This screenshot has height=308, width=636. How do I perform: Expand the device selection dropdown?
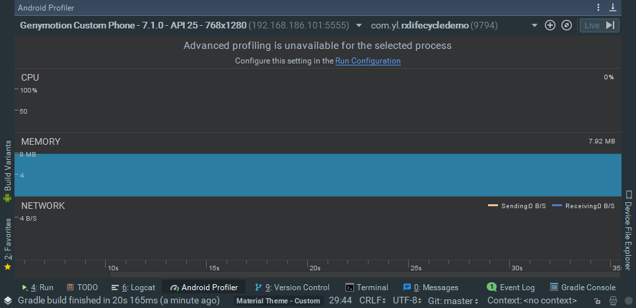(x=359, y=25)
